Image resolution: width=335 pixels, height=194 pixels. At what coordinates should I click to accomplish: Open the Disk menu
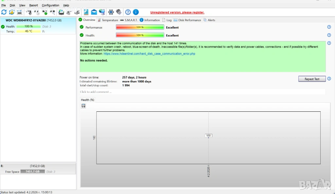pyautogui.click(x=12, y=5)
